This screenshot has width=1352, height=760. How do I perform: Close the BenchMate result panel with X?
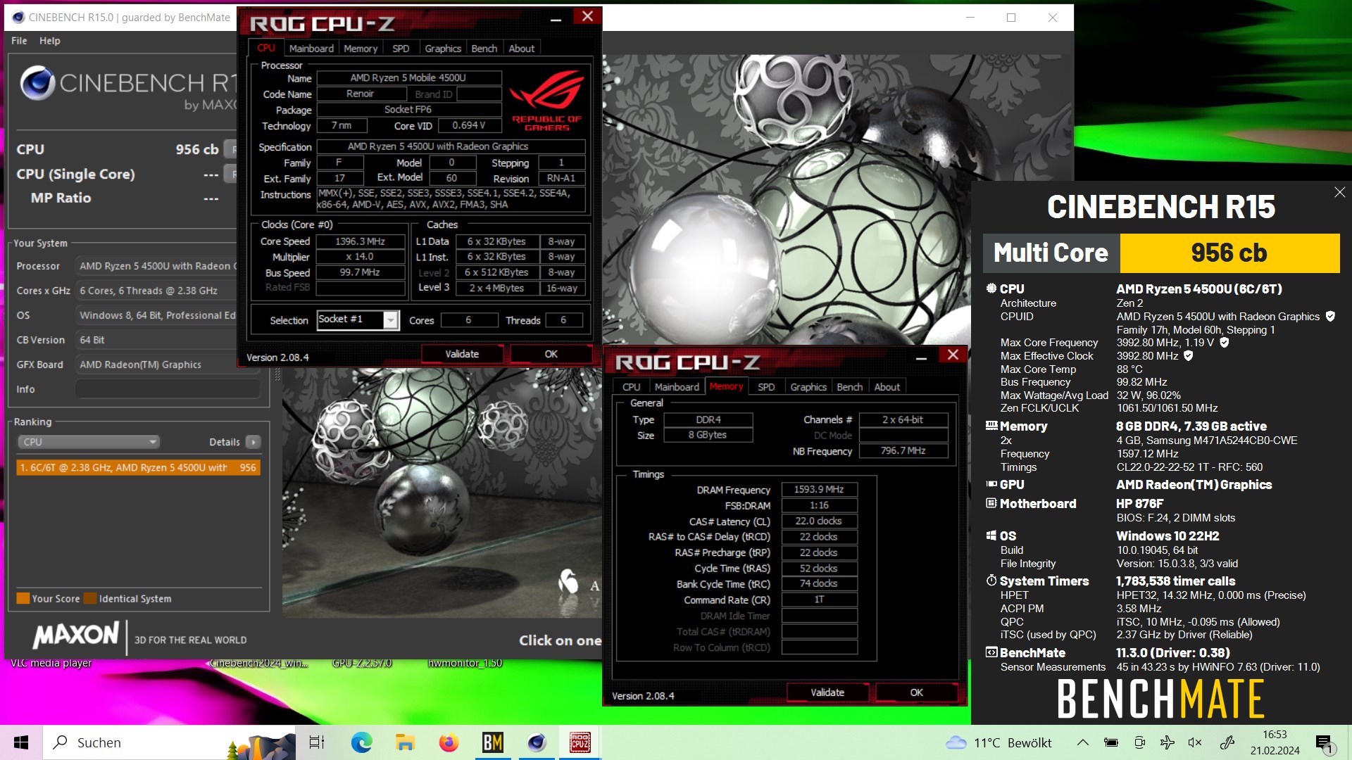1339,192
